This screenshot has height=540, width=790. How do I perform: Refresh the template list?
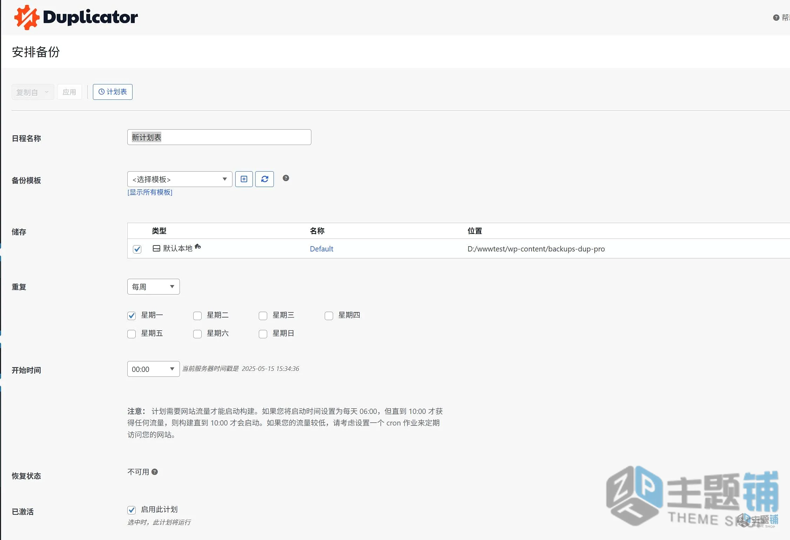pyautogui.click(x=264, y=179)
